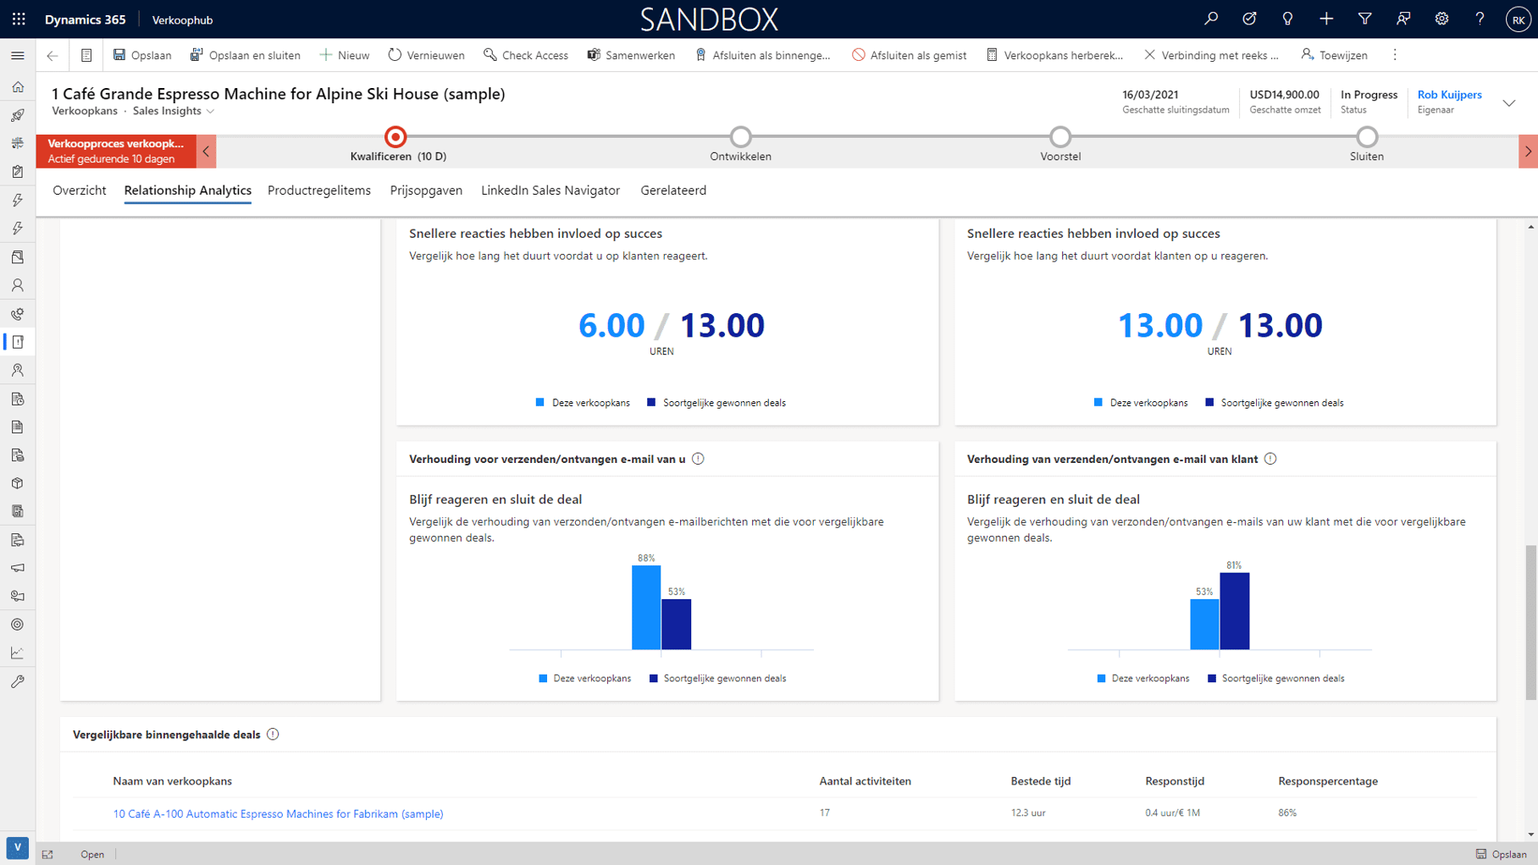This screenshot has width=1538, height=865.
Task: Switch to the Overzicht tab
Action: [80, 190]
